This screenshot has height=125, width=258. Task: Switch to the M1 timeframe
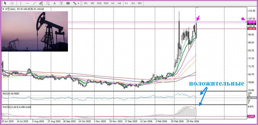coord(86,3)
